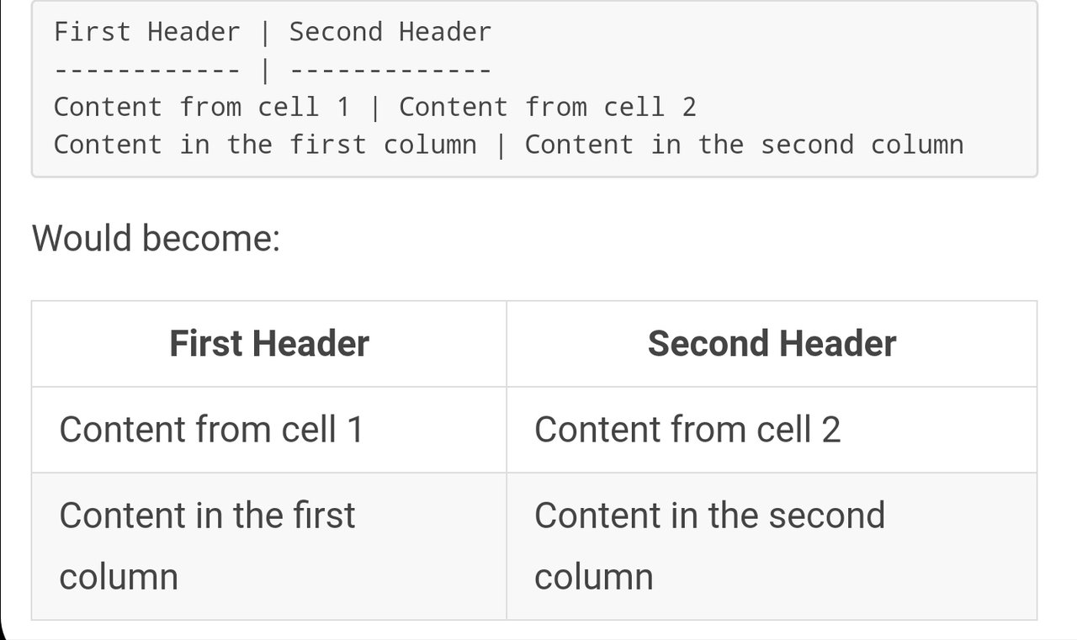The height and width of the screenshot is (640, 1077).
Task: Click the word 'column' in the code block's last line end
Action: pyautogui.click(x=916, y=145)
